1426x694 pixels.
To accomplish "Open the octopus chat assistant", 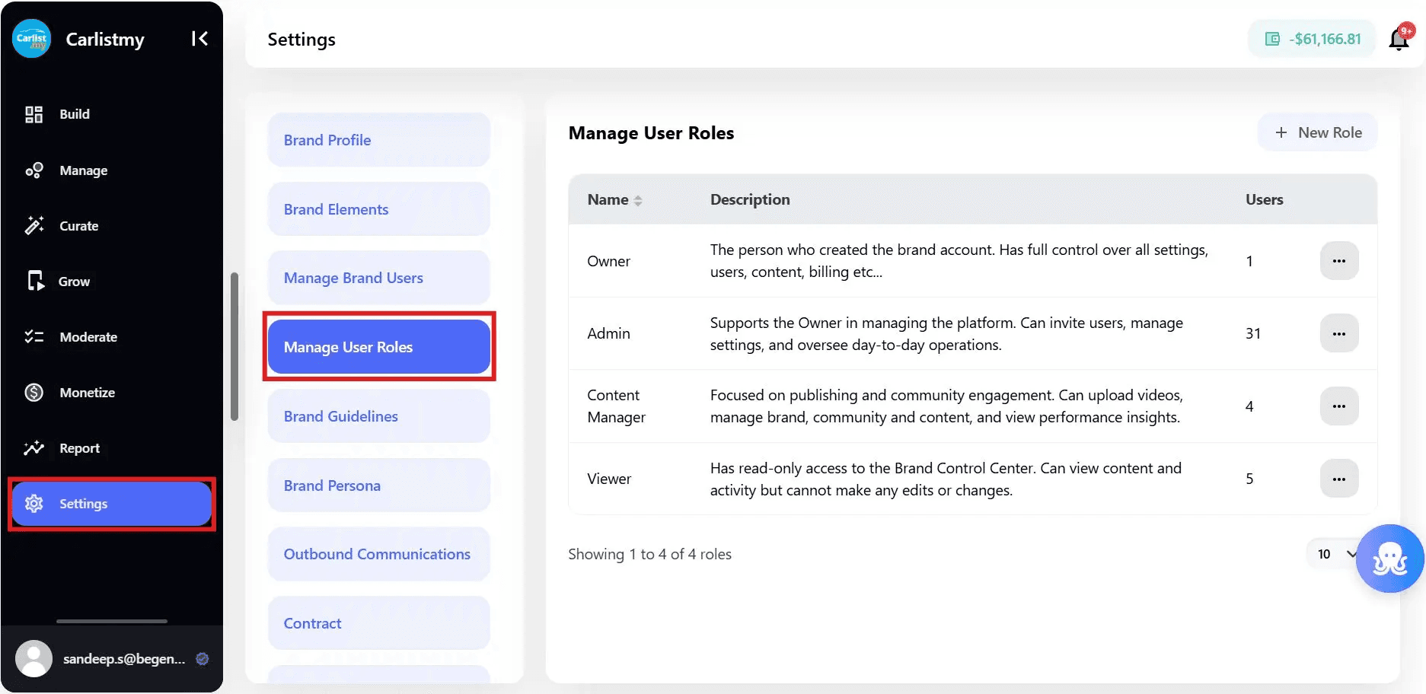I will pyautogui.click(x=1389, y=559).
